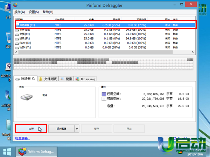Click the 碎片整理 defrag button
Screen dimensions: 210x157
coord(61,129)
